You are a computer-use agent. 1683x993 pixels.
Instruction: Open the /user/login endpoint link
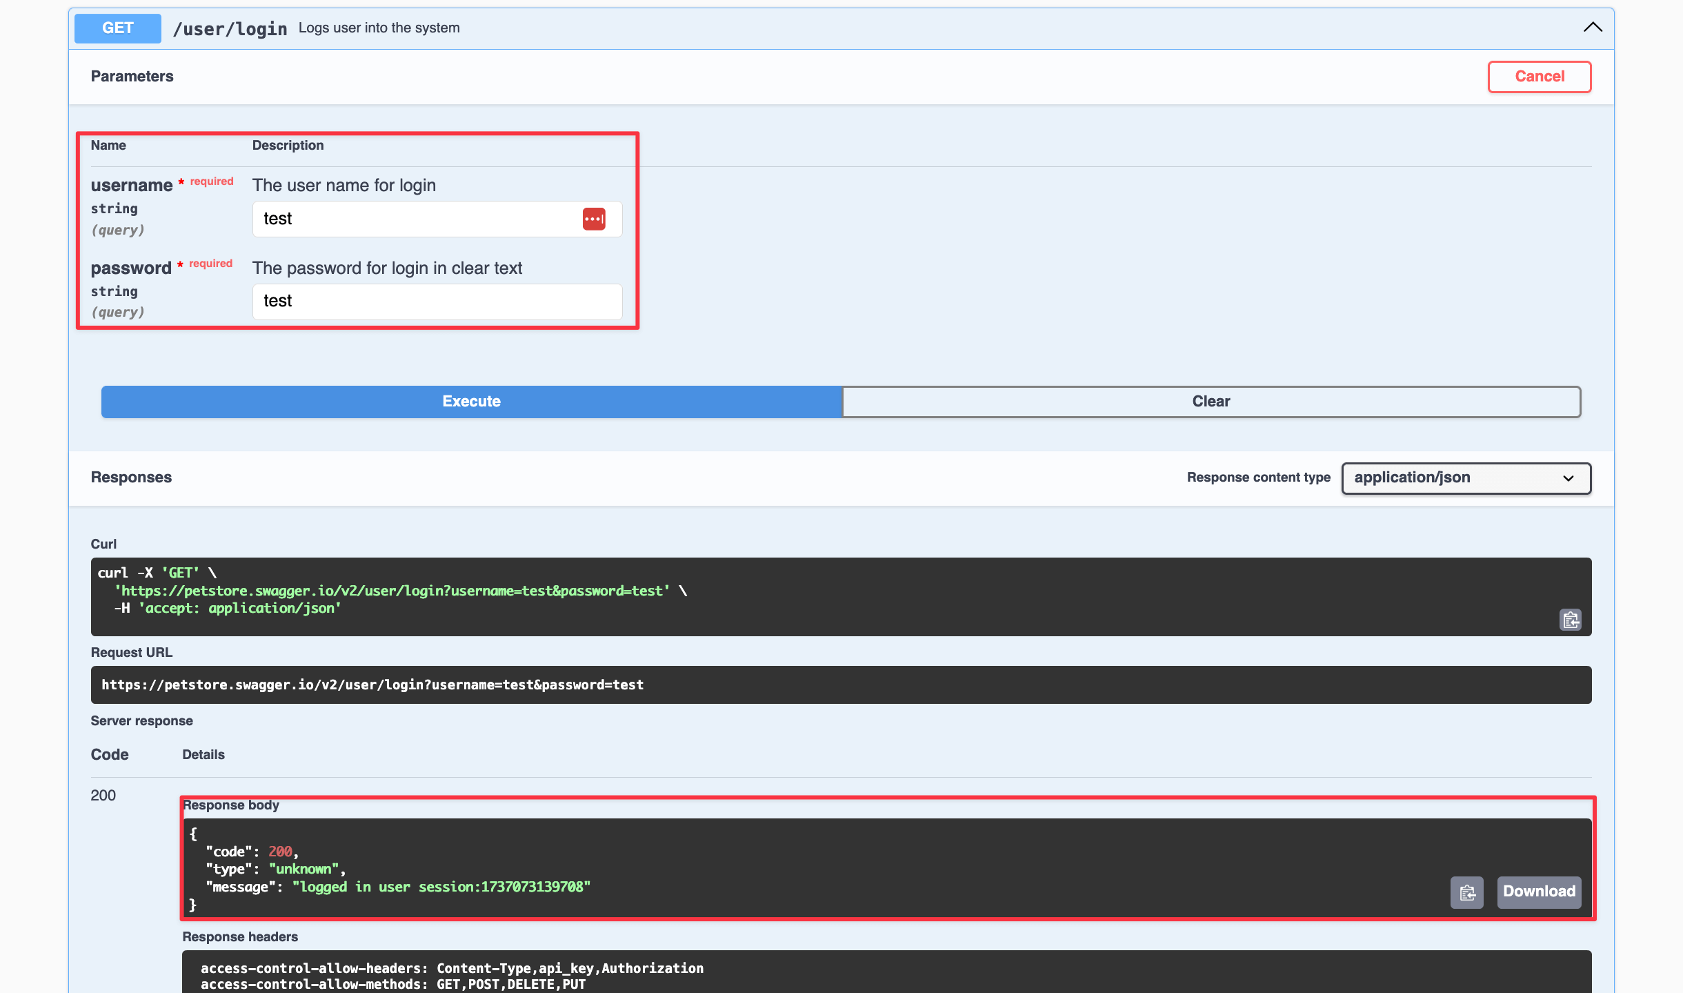(230, 28)
